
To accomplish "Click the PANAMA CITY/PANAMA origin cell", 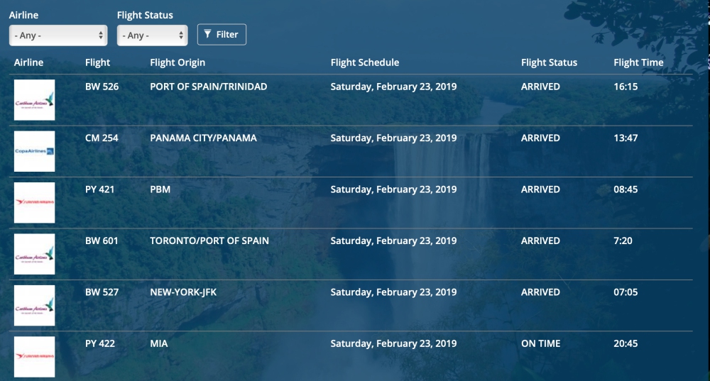I will pyautogui.click(x=203, y=138).
